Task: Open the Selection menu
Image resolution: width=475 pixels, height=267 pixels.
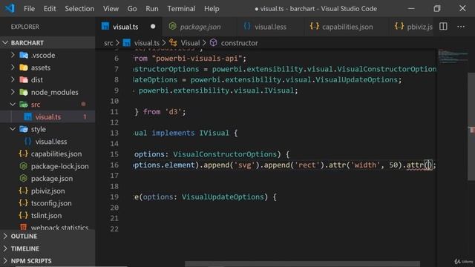Action: (79, 9)
